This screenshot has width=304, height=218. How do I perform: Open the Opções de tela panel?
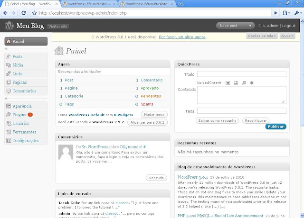click(262, 36)
